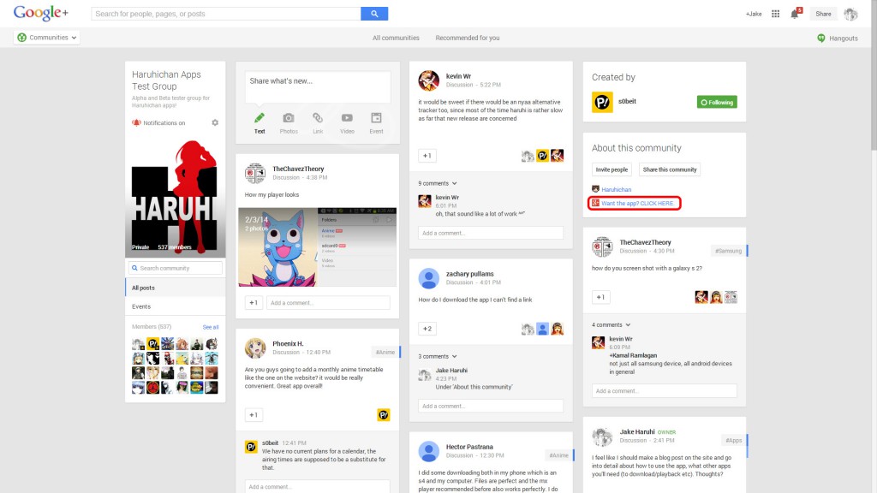Open TheChavezTheory avatar on player post
Image resolution: width=877 pixels, height=493 pixels.
[x=255, y=173]
